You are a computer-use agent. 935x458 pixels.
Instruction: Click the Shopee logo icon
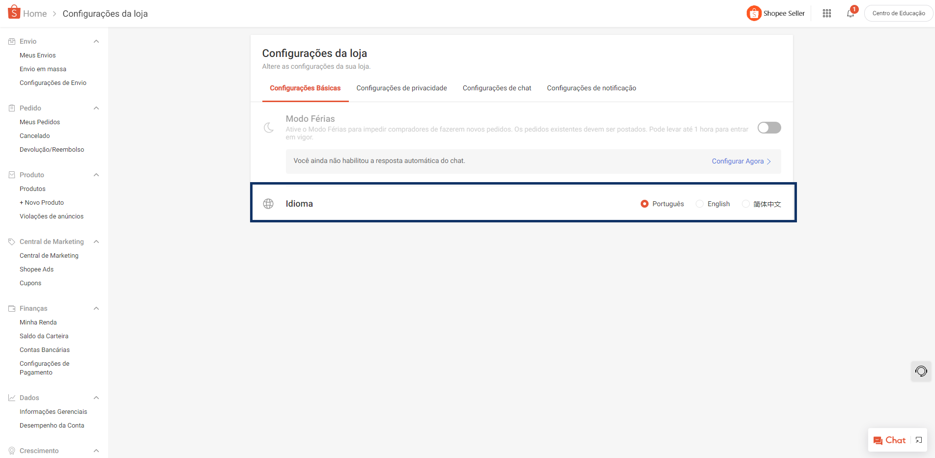14,12
